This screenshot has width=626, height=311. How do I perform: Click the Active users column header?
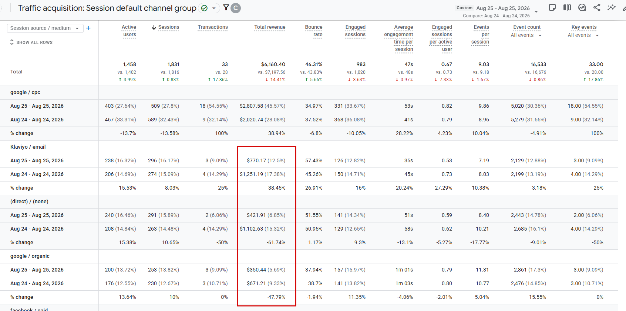129,31
